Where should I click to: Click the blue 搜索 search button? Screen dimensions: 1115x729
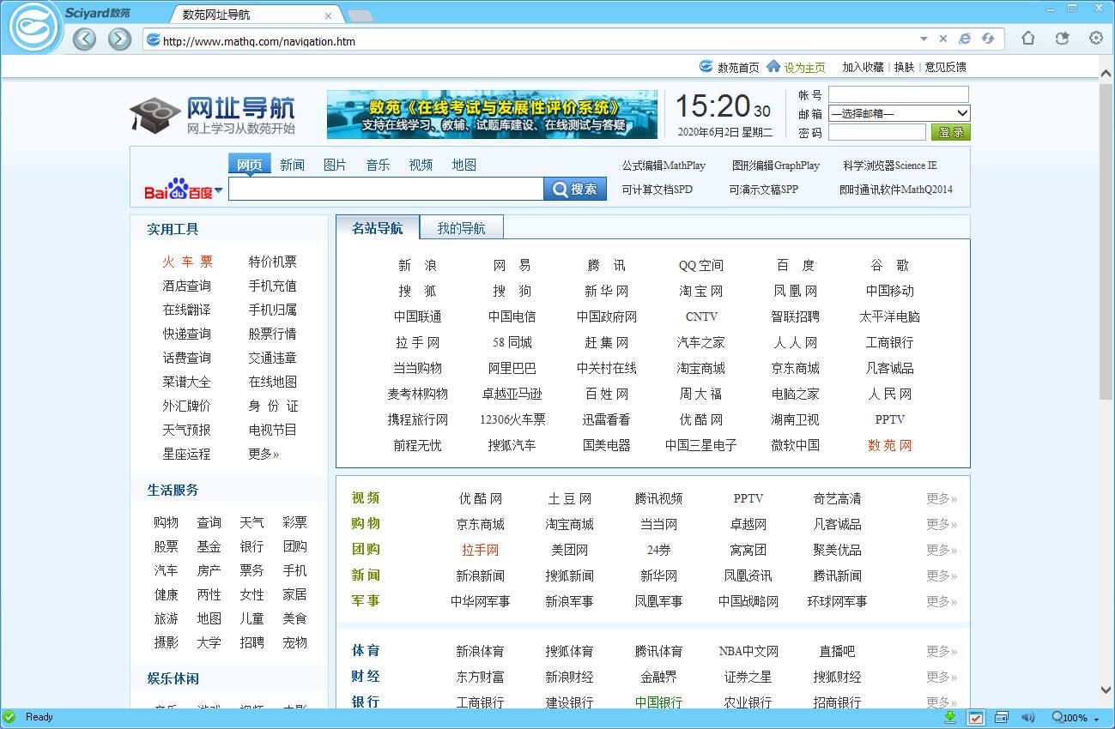pos(575,189)
